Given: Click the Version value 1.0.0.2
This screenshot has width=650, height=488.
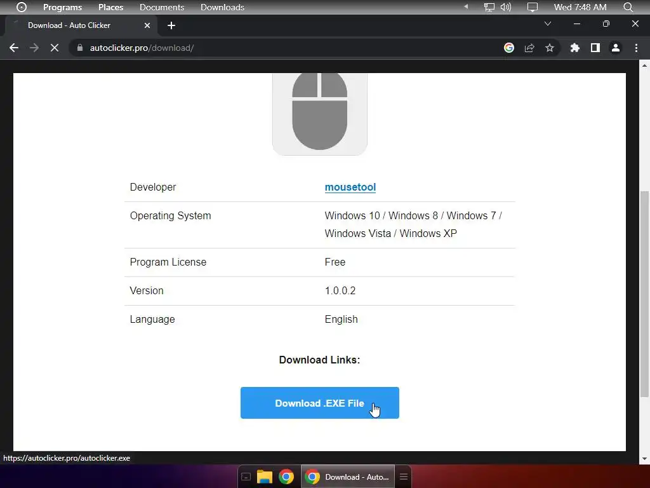Looking at the screenshot, I should [340, 290].
